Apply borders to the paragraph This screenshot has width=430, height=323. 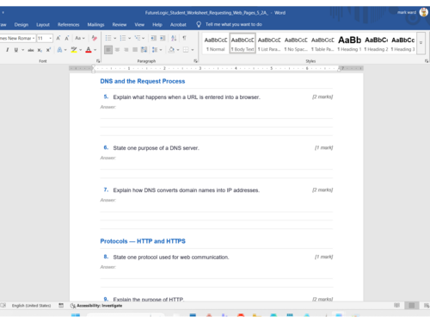coord(186,50)
